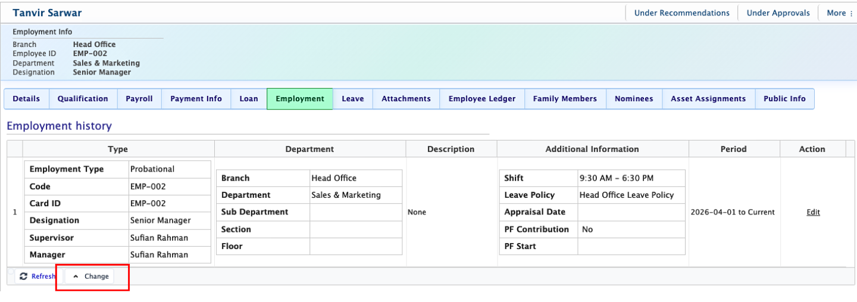Click the Edit link in the Action column
Image resolution: width=857 pixels, height=302 pixels.
click(813, 212)
